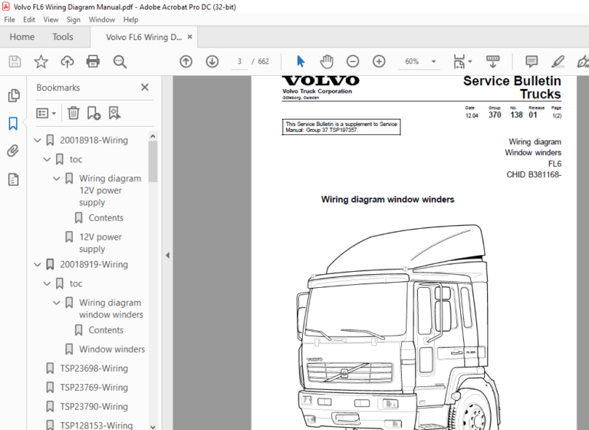Click bookmarks scrollbar down arrow
This screenshot has width=589, height=430.
[153, 427]
